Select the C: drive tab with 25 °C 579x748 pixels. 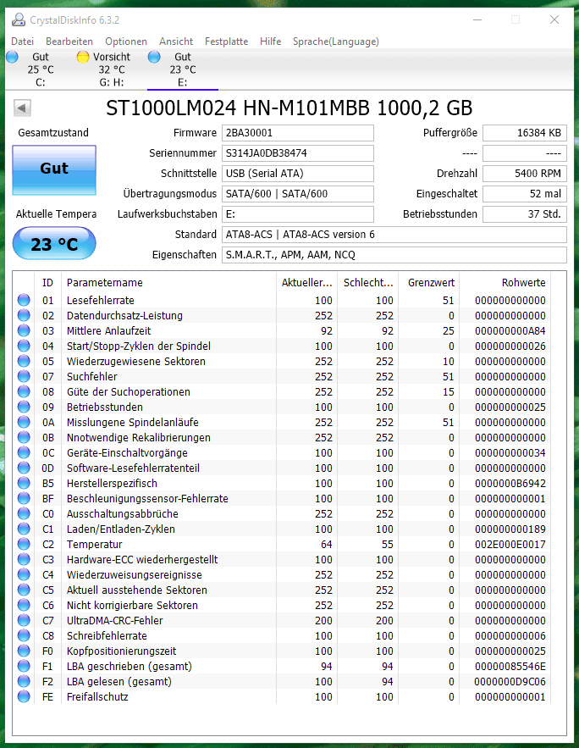pyautogui.click(x=41, y=69)
